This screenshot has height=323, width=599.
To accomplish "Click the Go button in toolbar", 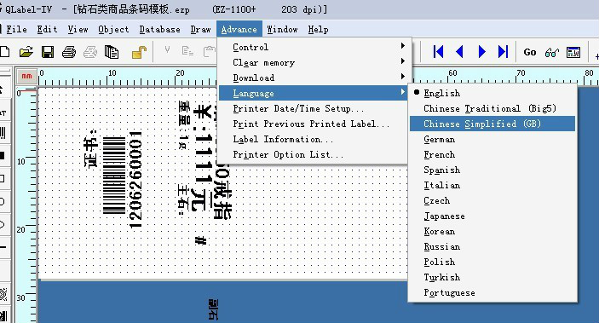I will pyautogui.click(x=530, y=52).
